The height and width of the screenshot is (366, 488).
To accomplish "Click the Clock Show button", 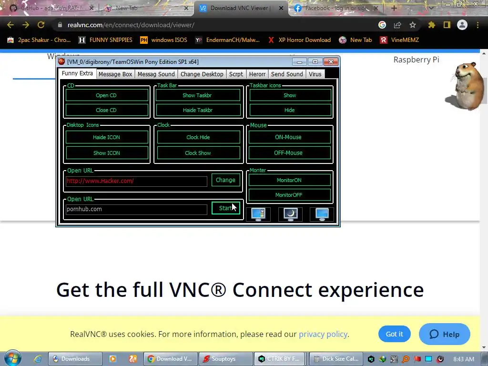I will click(x=198, y=153).
